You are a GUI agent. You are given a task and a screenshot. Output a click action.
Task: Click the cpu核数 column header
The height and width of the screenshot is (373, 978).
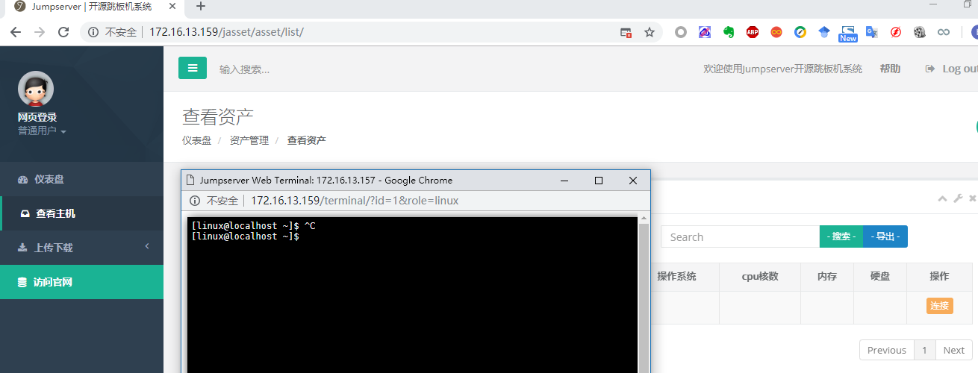coord(760,276)
